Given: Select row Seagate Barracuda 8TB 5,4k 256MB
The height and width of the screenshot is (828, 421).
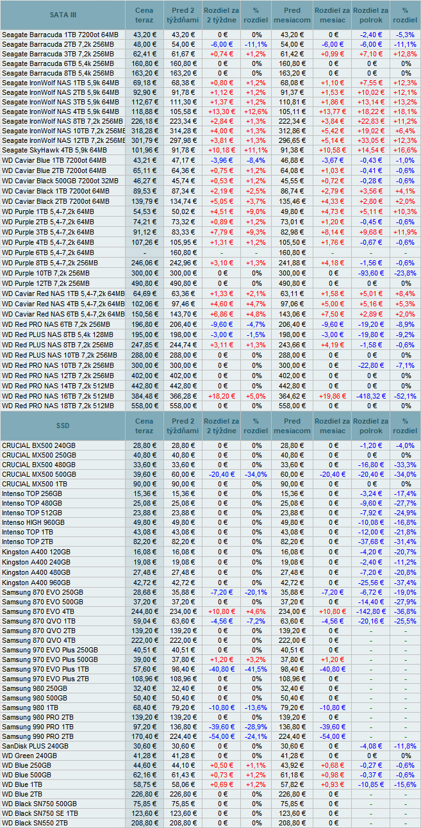Looking at the screenshot, I should (x=210, y=73).
